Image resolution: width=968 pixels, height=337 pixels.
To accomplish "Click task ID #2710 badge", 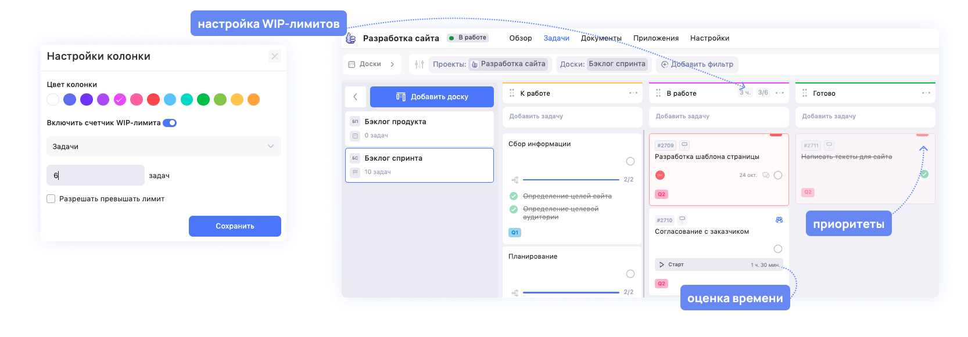I will pyautogui.click(x=665, y=220).
